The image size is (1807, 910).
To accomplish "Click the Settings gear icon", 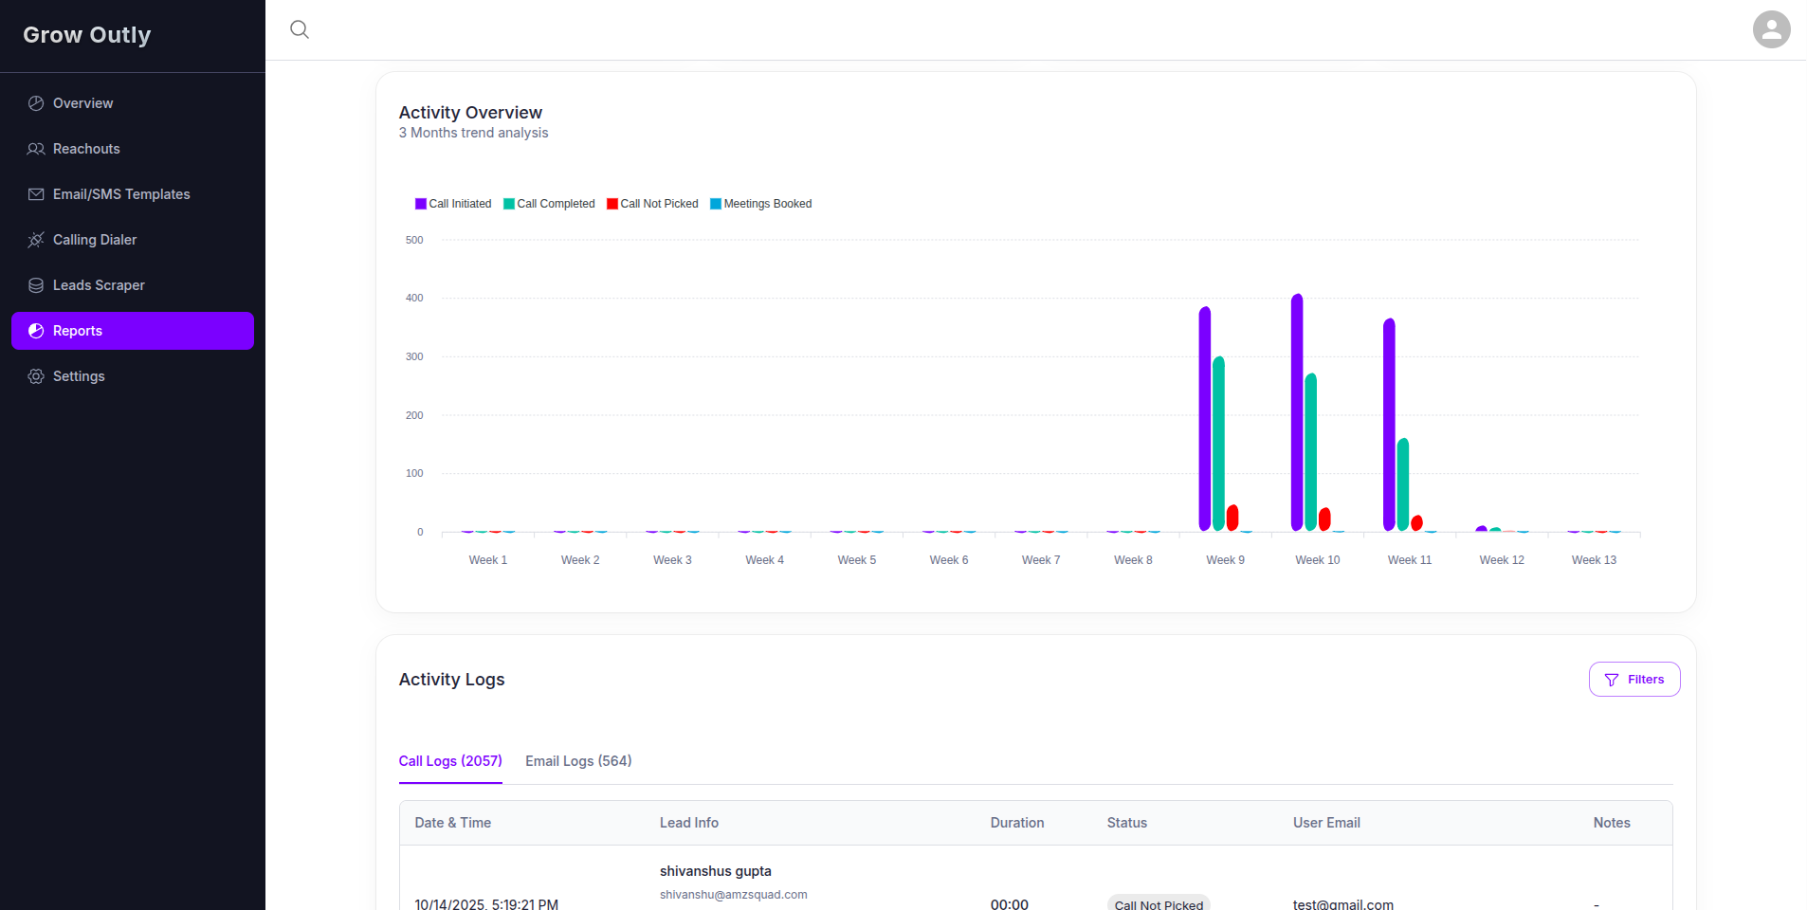I will click(x=36, y=376).
